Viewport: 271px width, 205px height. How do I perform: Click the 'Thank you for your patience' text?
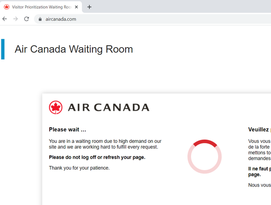pyautogui.click(x=79, y=168)
